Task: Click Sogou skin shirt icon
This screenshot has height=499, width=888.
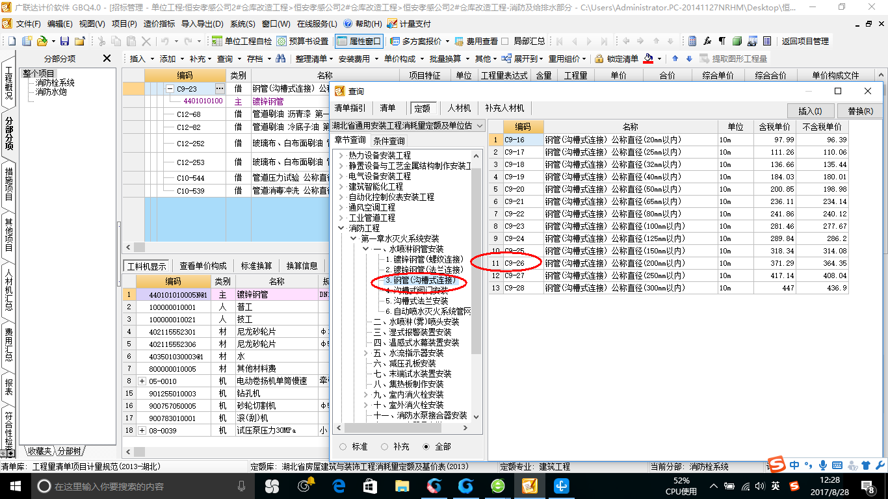Action: [865, 465]
